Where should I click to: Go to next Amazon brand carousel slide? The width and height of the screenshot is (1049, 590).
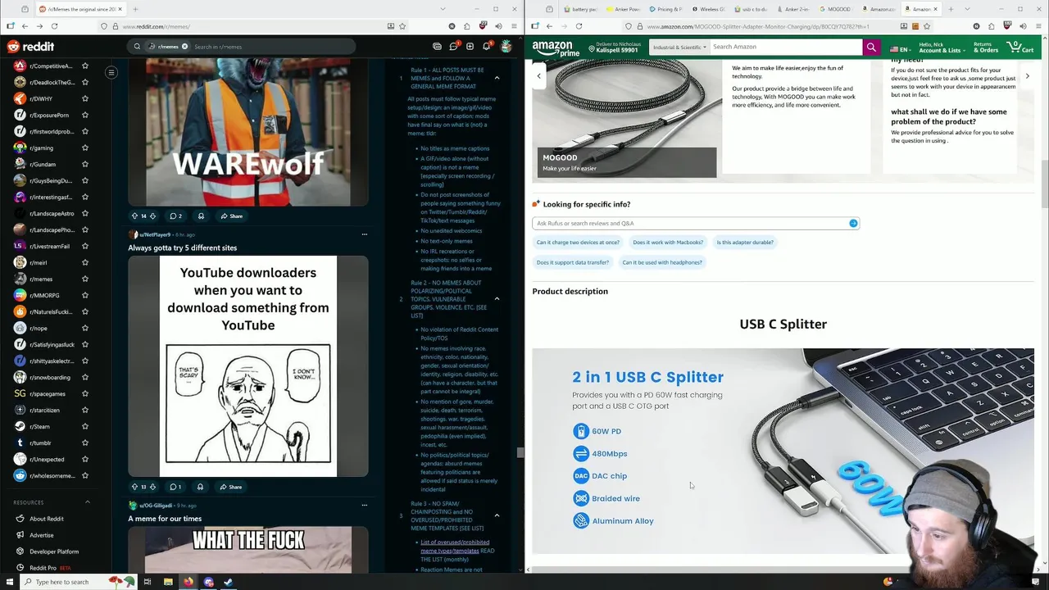[1027, 76]
